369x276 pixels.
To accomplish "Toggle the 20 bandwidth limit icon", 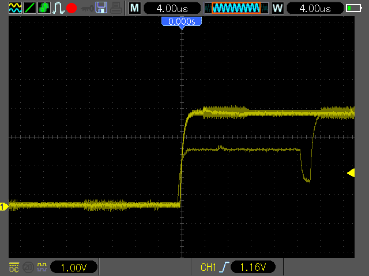I will (28, 267).
